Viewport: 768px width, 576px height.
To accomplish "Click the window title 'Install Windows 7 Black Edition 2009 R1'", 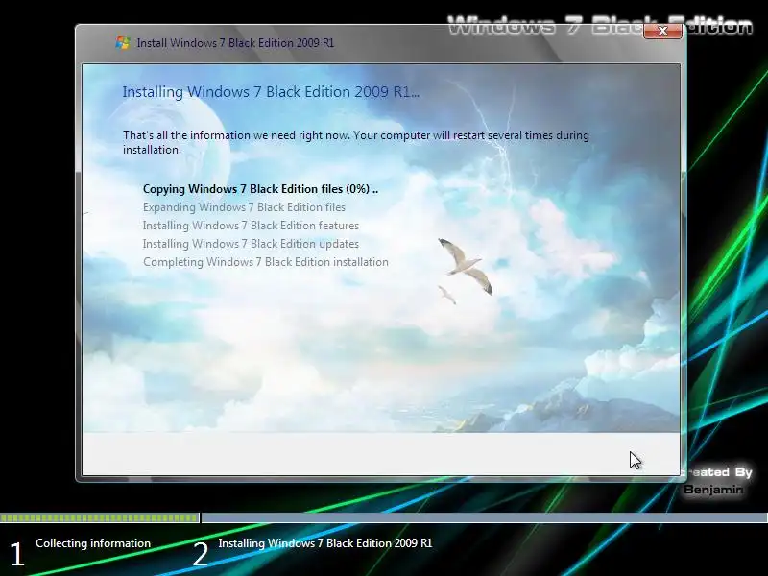I will [235, 43].
